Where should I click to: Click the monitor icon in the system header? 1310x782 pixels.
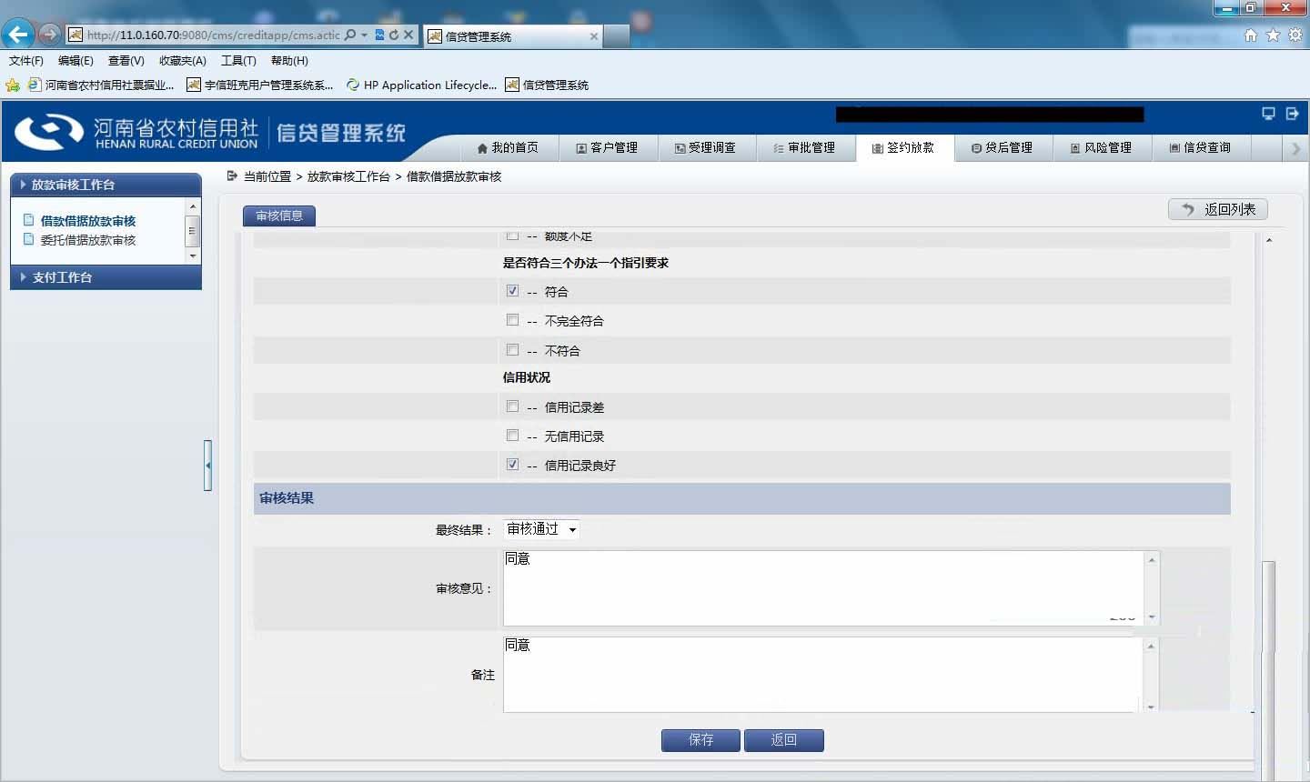1268,114
